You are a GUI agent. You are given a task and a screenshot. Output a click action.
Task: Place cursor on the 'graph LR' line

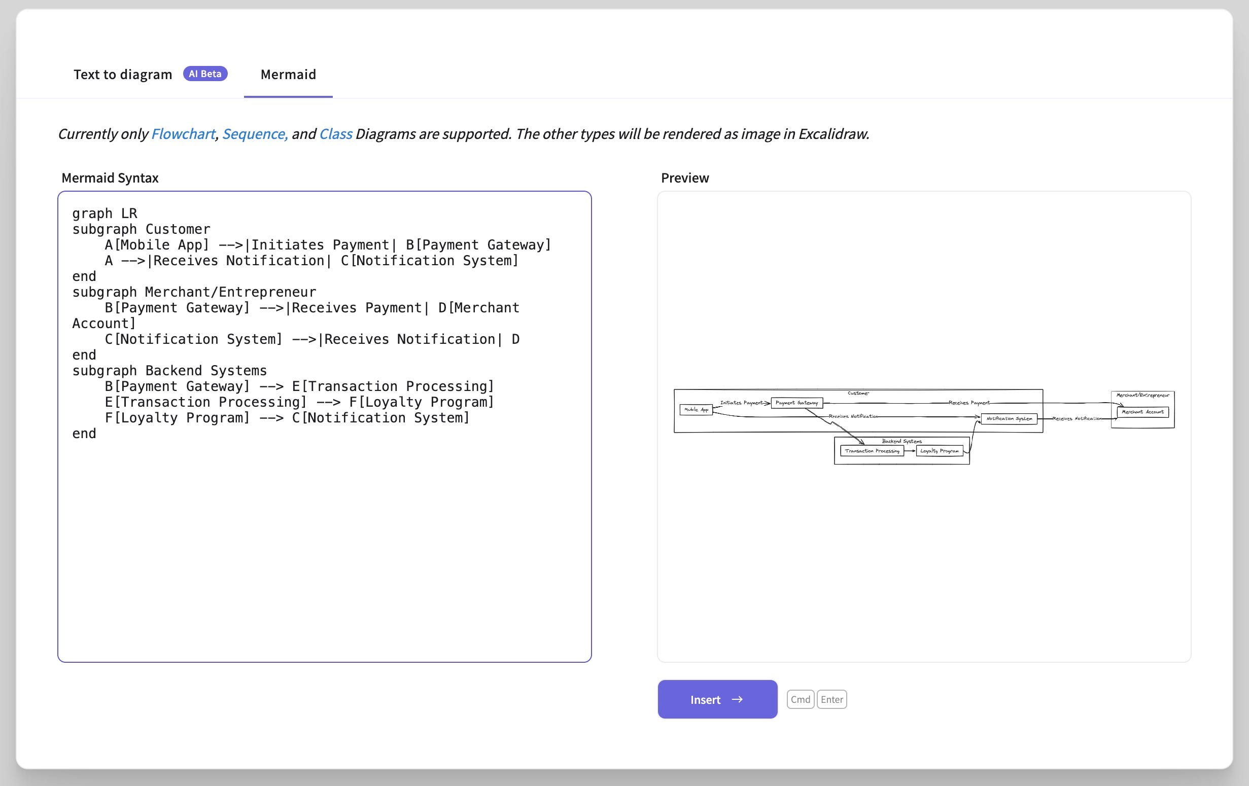105,213
